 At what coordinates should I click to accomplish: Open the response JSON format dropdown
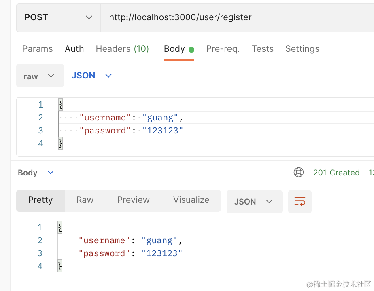[254, 202]
